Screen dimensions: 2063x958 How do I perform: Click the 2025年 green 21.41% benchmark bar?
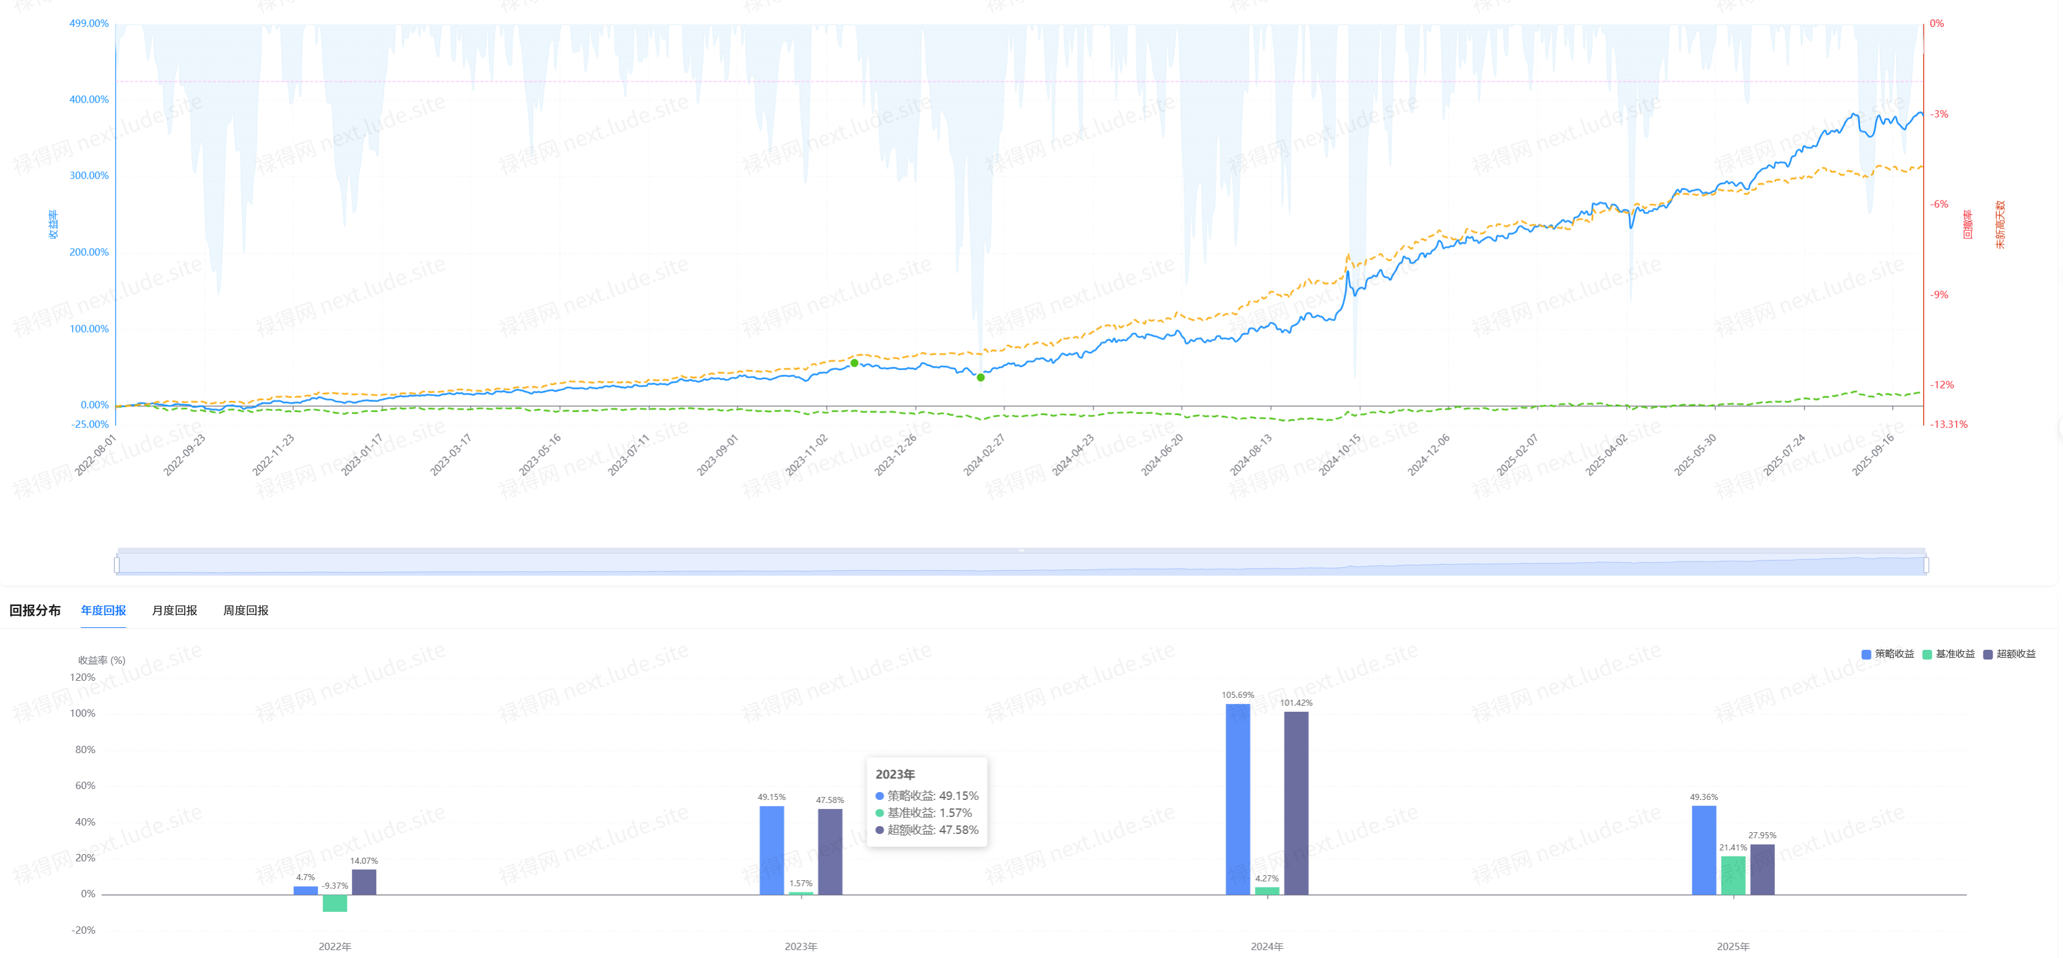pos(1732,875)
